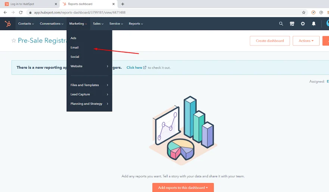Click the circular slash extension icon
Image resolution: width=329 pixels, height=192 pixels.
pyautogui.click(x=321, y=12)
